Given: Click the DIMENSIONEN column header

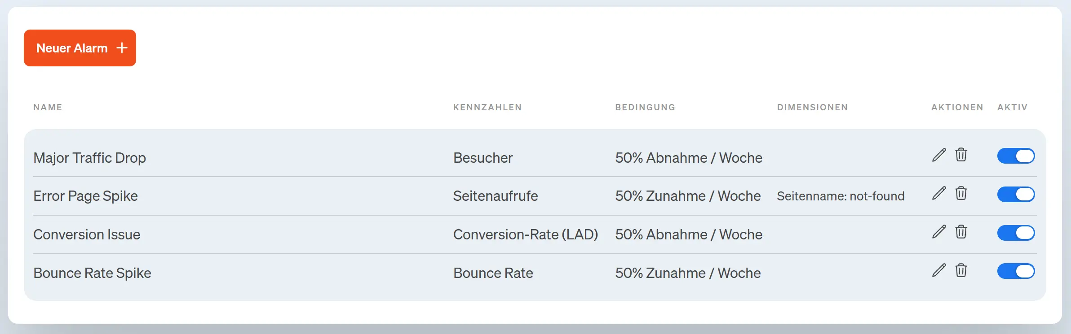Looking at the screenshot, I should (812, 107).
